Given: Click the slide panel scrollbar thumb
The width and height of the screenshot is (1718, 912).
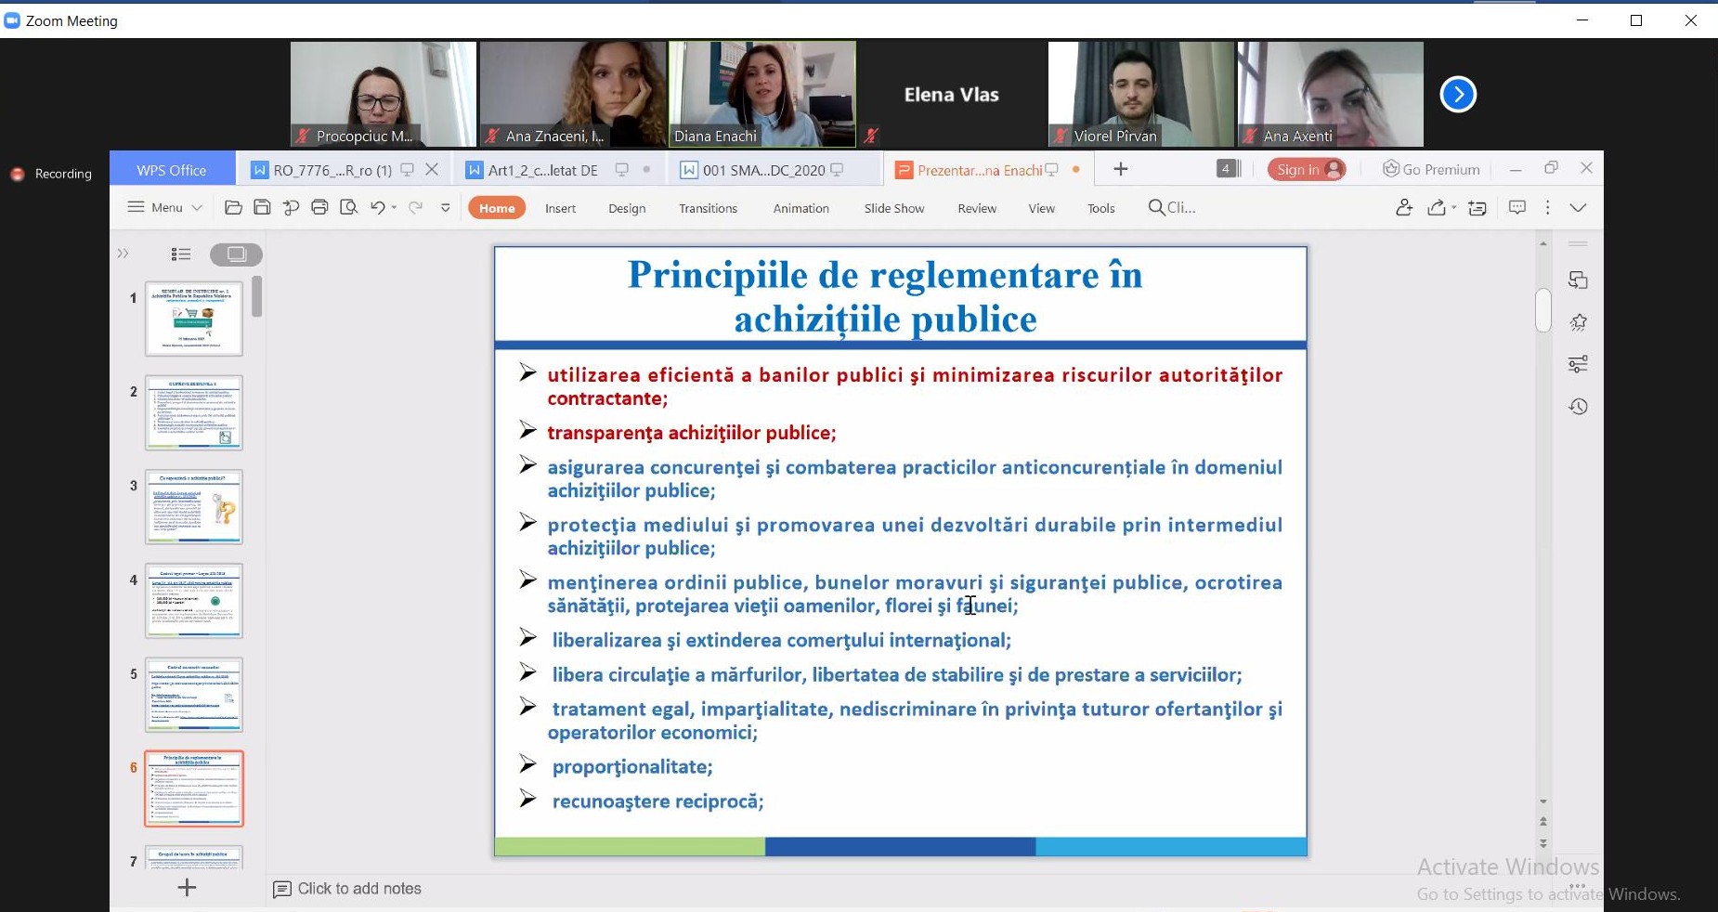Looking at the screenshot, I should click(x=257, y=297).
